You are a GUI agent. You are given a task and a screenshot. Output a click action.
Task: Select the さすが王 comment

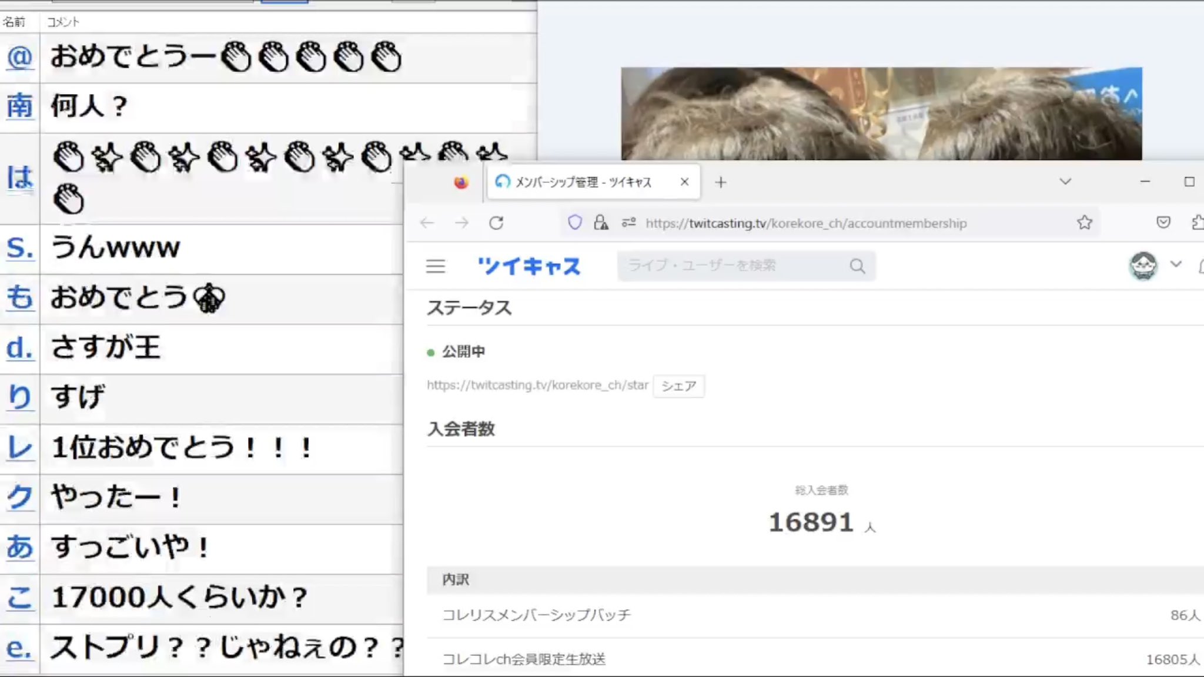pyautogui.click(x=105, y=347)
